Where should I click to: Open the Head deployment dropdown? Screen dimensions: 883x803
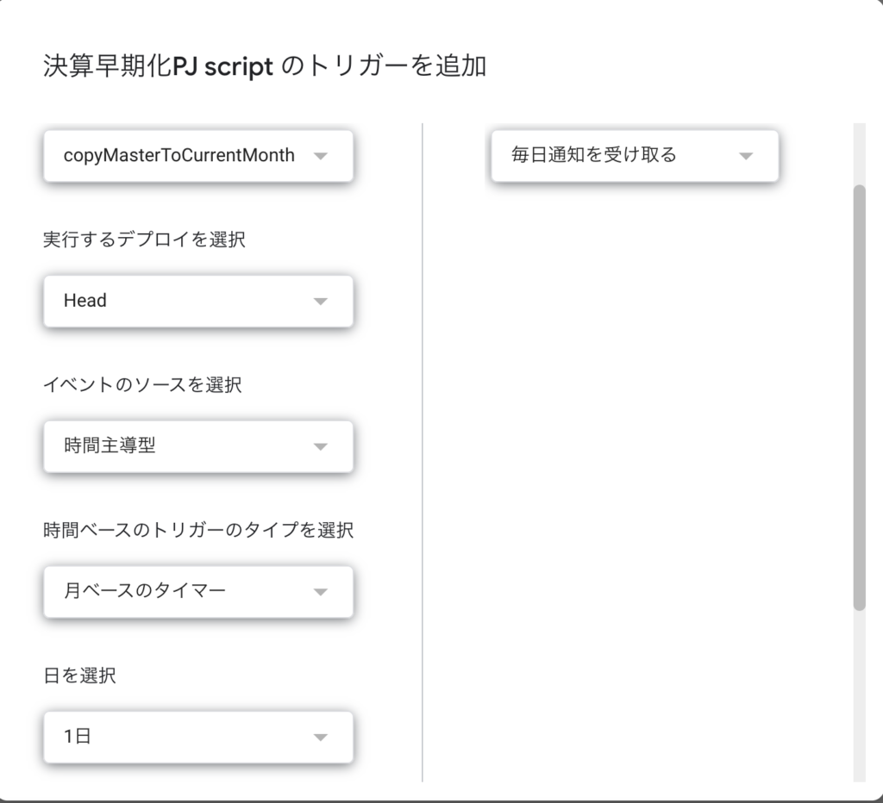(198, 301)
